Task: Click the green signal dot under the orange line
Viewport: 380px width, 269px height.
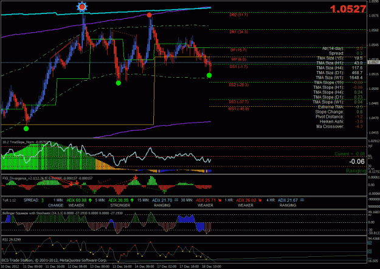Action: (x=26, y=129)
